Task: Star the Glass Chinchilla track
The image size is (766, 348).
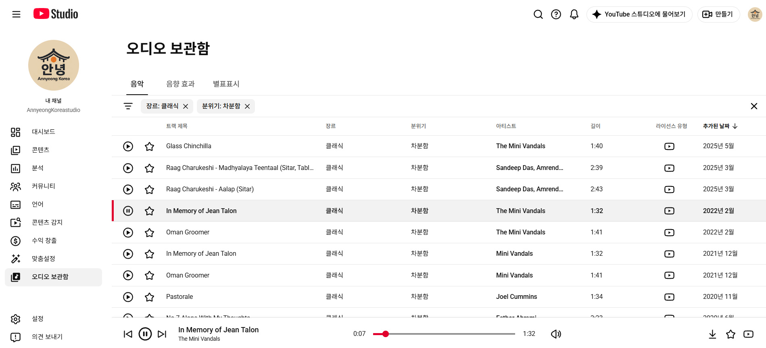Action: tap(149, 146)
